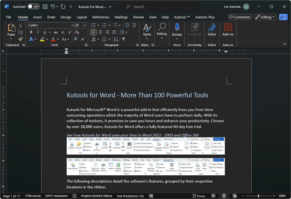Toggle paragraph marks visibility
The height and width of the screenshot is (199, 291).
(123, 39)
